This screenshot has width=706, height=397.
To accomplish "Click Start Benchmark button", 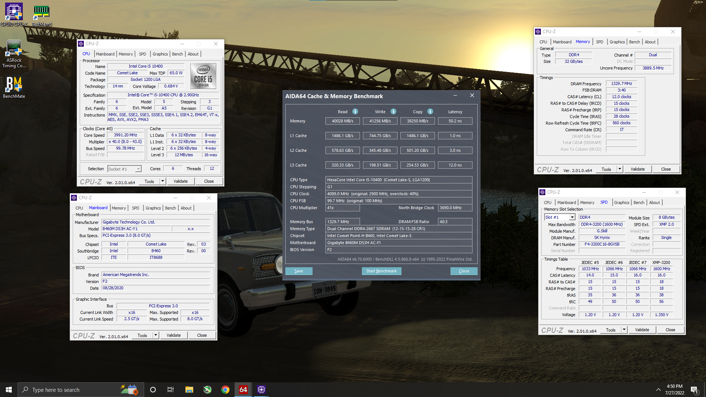I will coord(381,271).
